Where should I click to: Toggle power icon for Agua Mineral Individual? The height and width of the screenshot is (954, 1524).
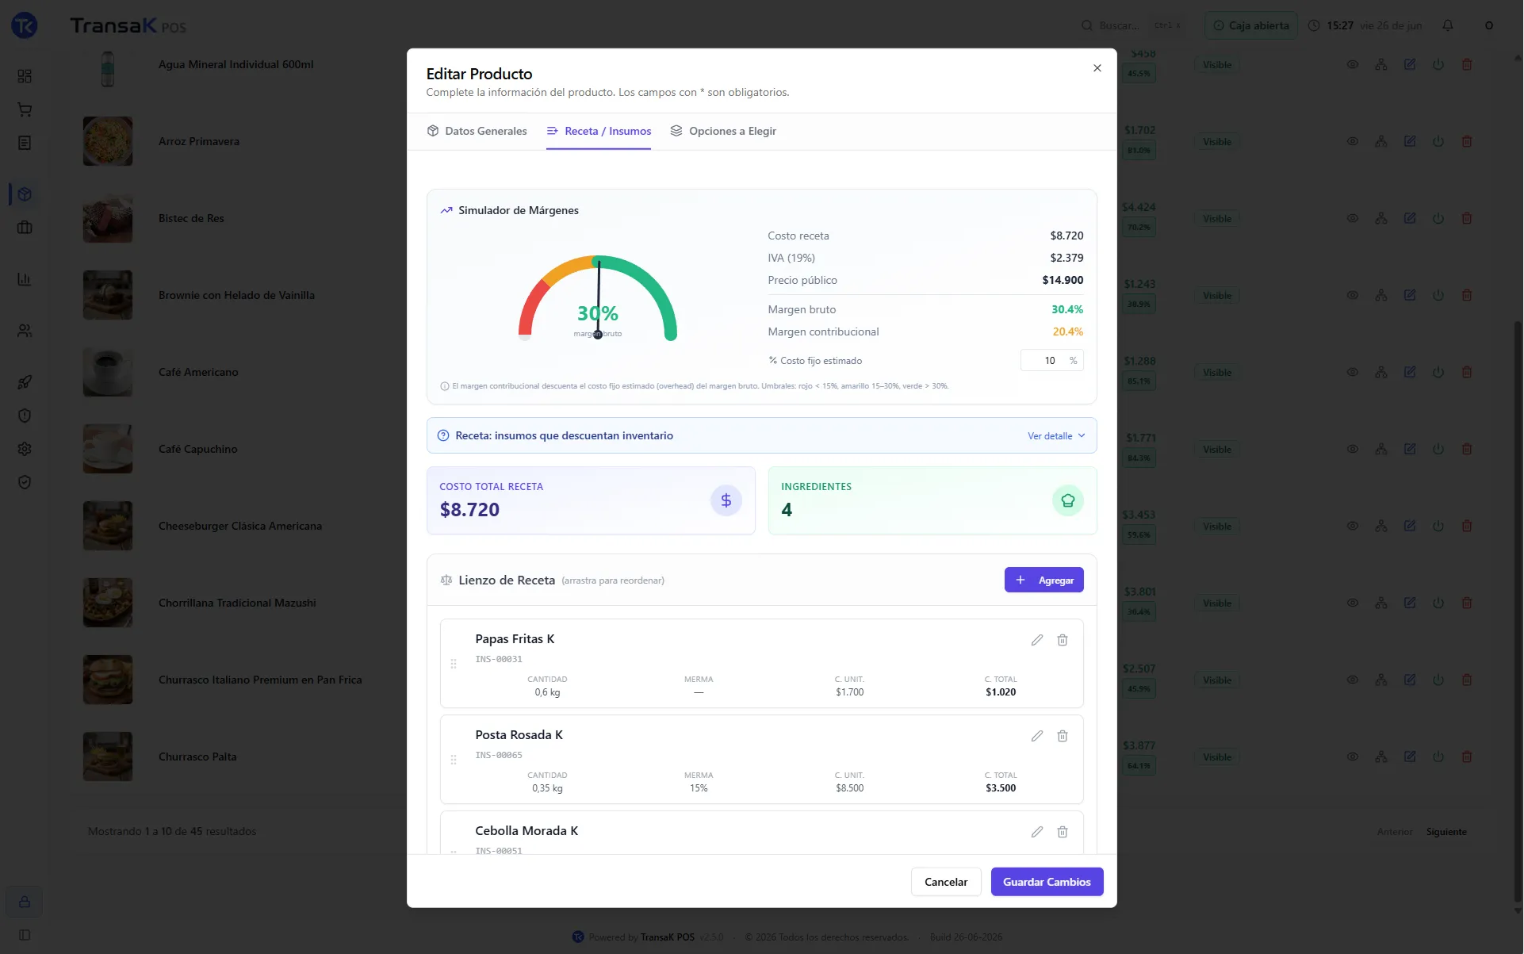click(x=1438, y=65)
